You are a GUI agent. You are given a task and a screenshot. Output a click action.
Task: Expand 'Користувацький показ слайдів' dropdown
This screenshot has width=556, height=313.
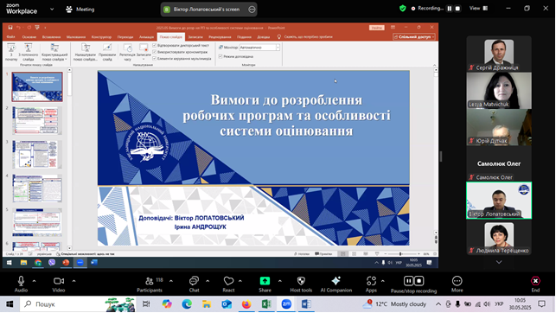coord(54,52)
